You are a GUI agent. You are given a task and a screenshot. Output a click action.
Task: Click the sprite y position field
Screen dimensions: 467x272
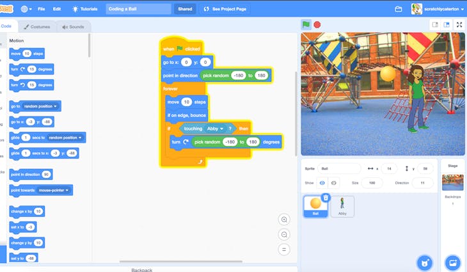(x=425, y=168)
